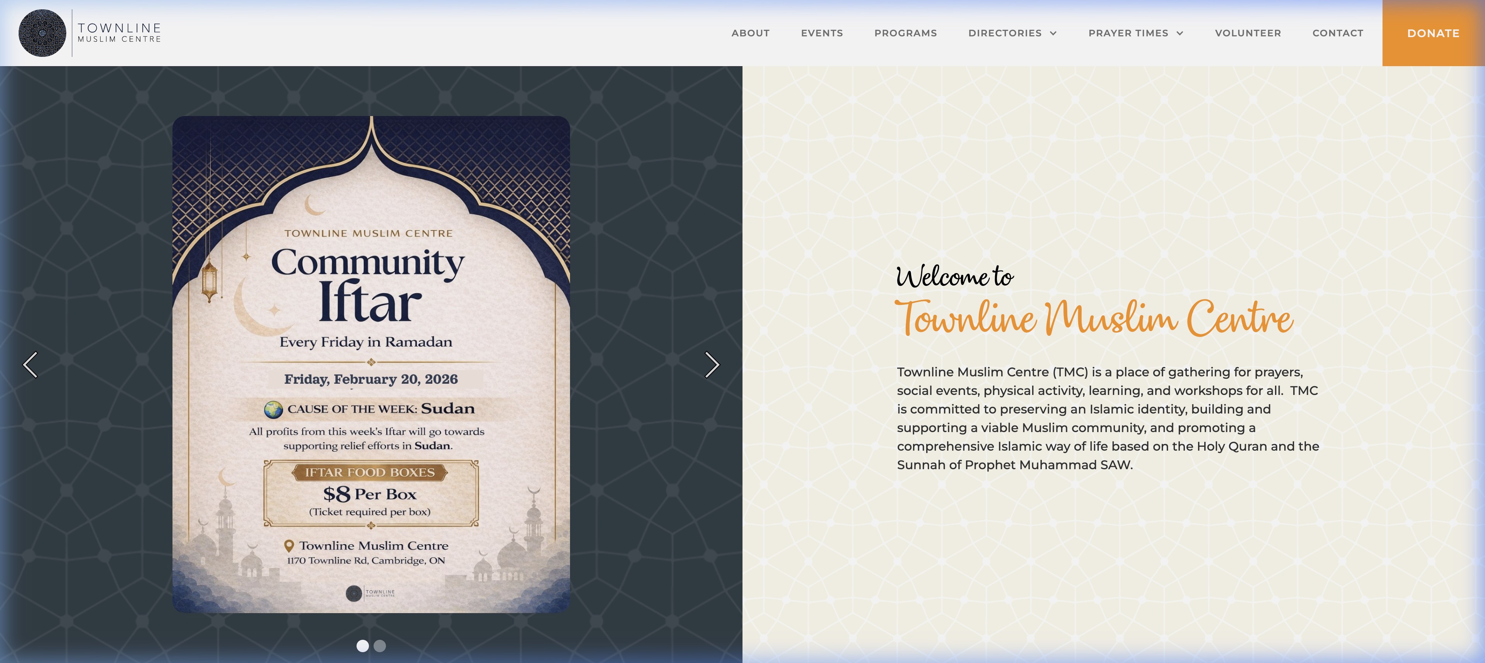Screen dimensions: 1485x663
Task: Navigate to the Events section
Action: (x=821, y=33)
